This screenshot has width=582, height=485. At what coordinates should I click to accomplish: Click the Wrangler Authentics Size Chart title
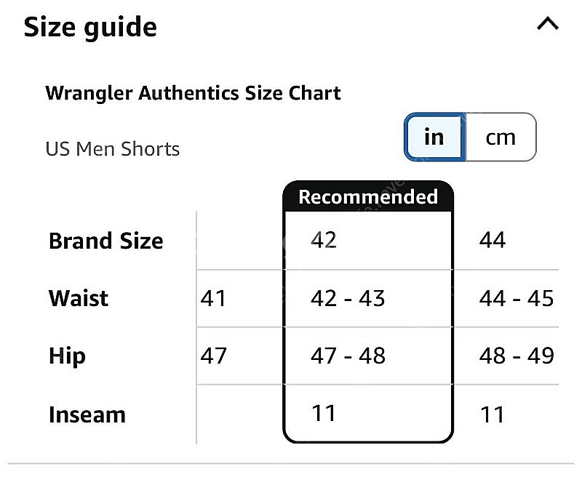(193, 93)
